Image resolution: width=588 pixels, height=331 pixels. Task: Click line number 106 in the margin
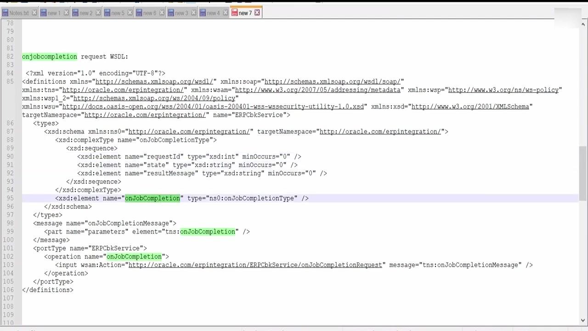click(8, 290)
